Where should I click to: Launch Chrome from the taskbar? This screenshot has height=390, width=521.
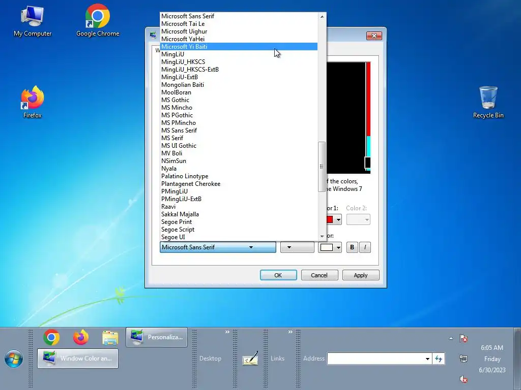tap(51, 337)
